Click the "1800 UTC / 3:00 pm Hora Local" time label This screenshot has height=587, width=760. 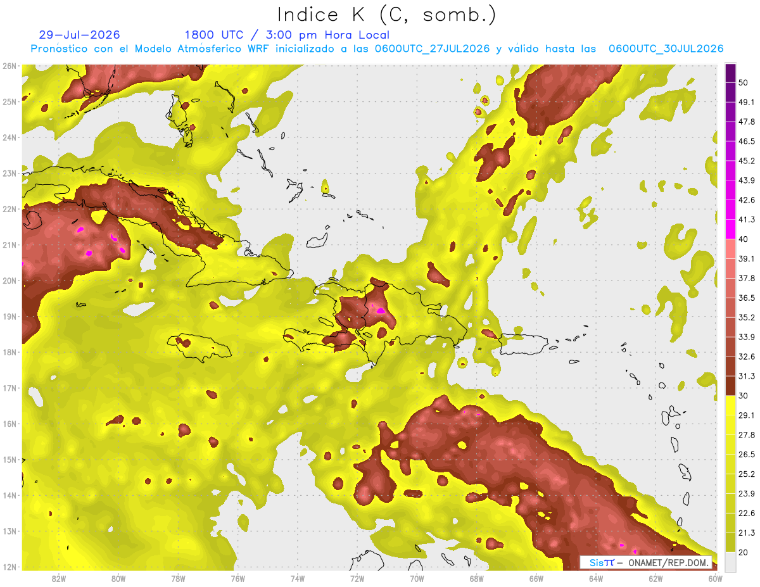coord(287,35)
